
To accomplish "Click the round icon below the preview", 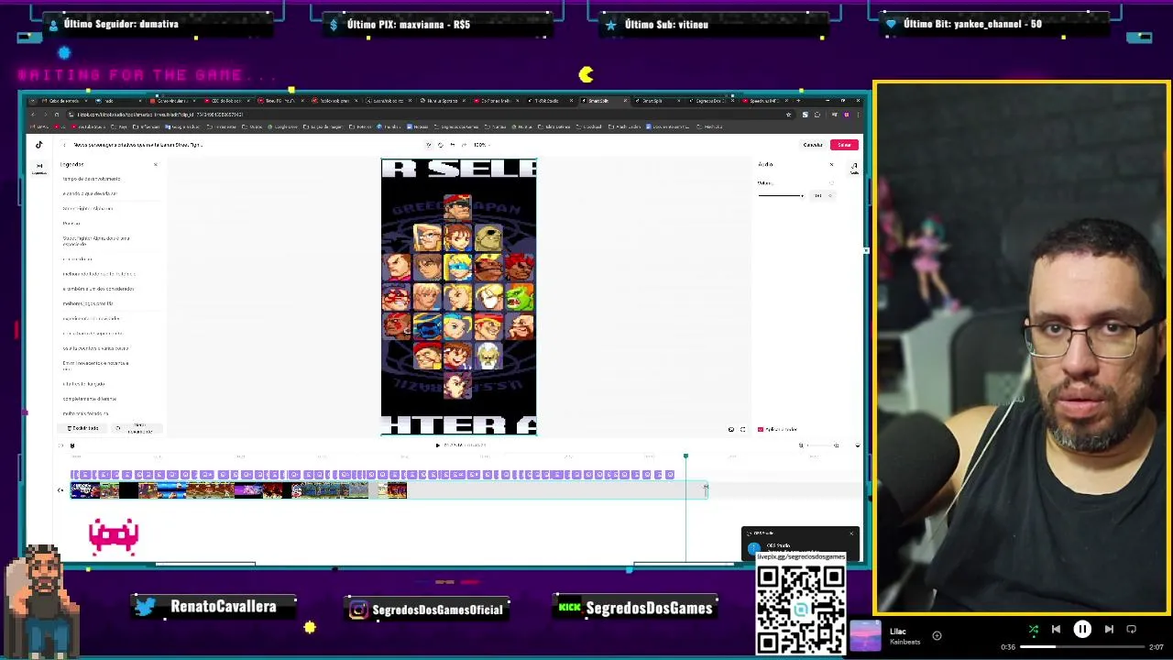I will 730,429.
